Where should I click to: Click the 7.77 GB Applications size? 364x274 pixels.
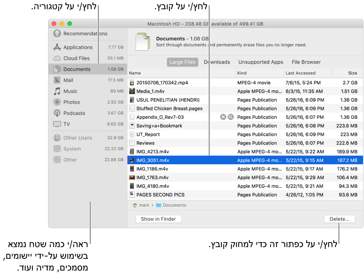pyautogui.click(x=116, y=47)
